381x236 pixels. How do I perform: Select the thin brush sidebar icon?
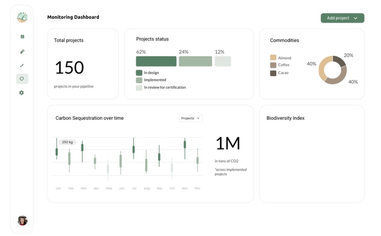coord(22,66)
